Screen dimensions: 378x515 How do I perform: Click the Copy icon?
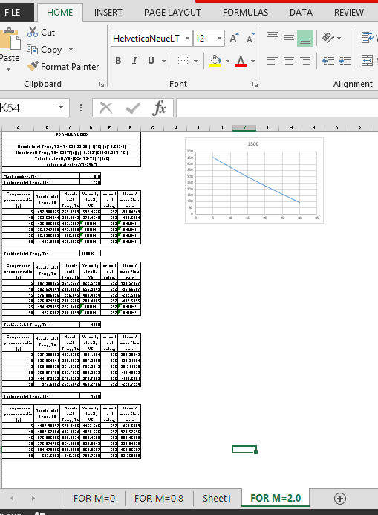pos(32,49)
